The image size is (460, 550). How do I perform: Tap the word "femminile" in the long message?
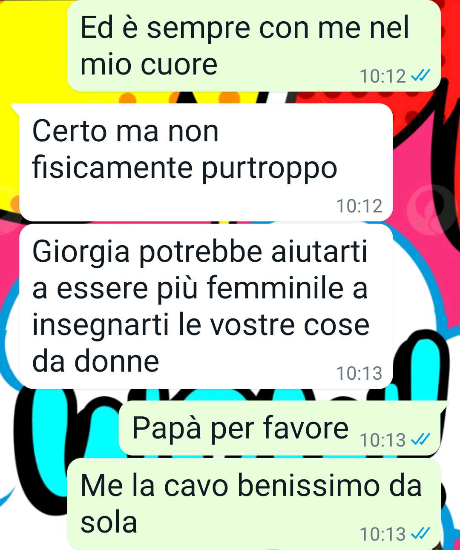coord(275,288)
